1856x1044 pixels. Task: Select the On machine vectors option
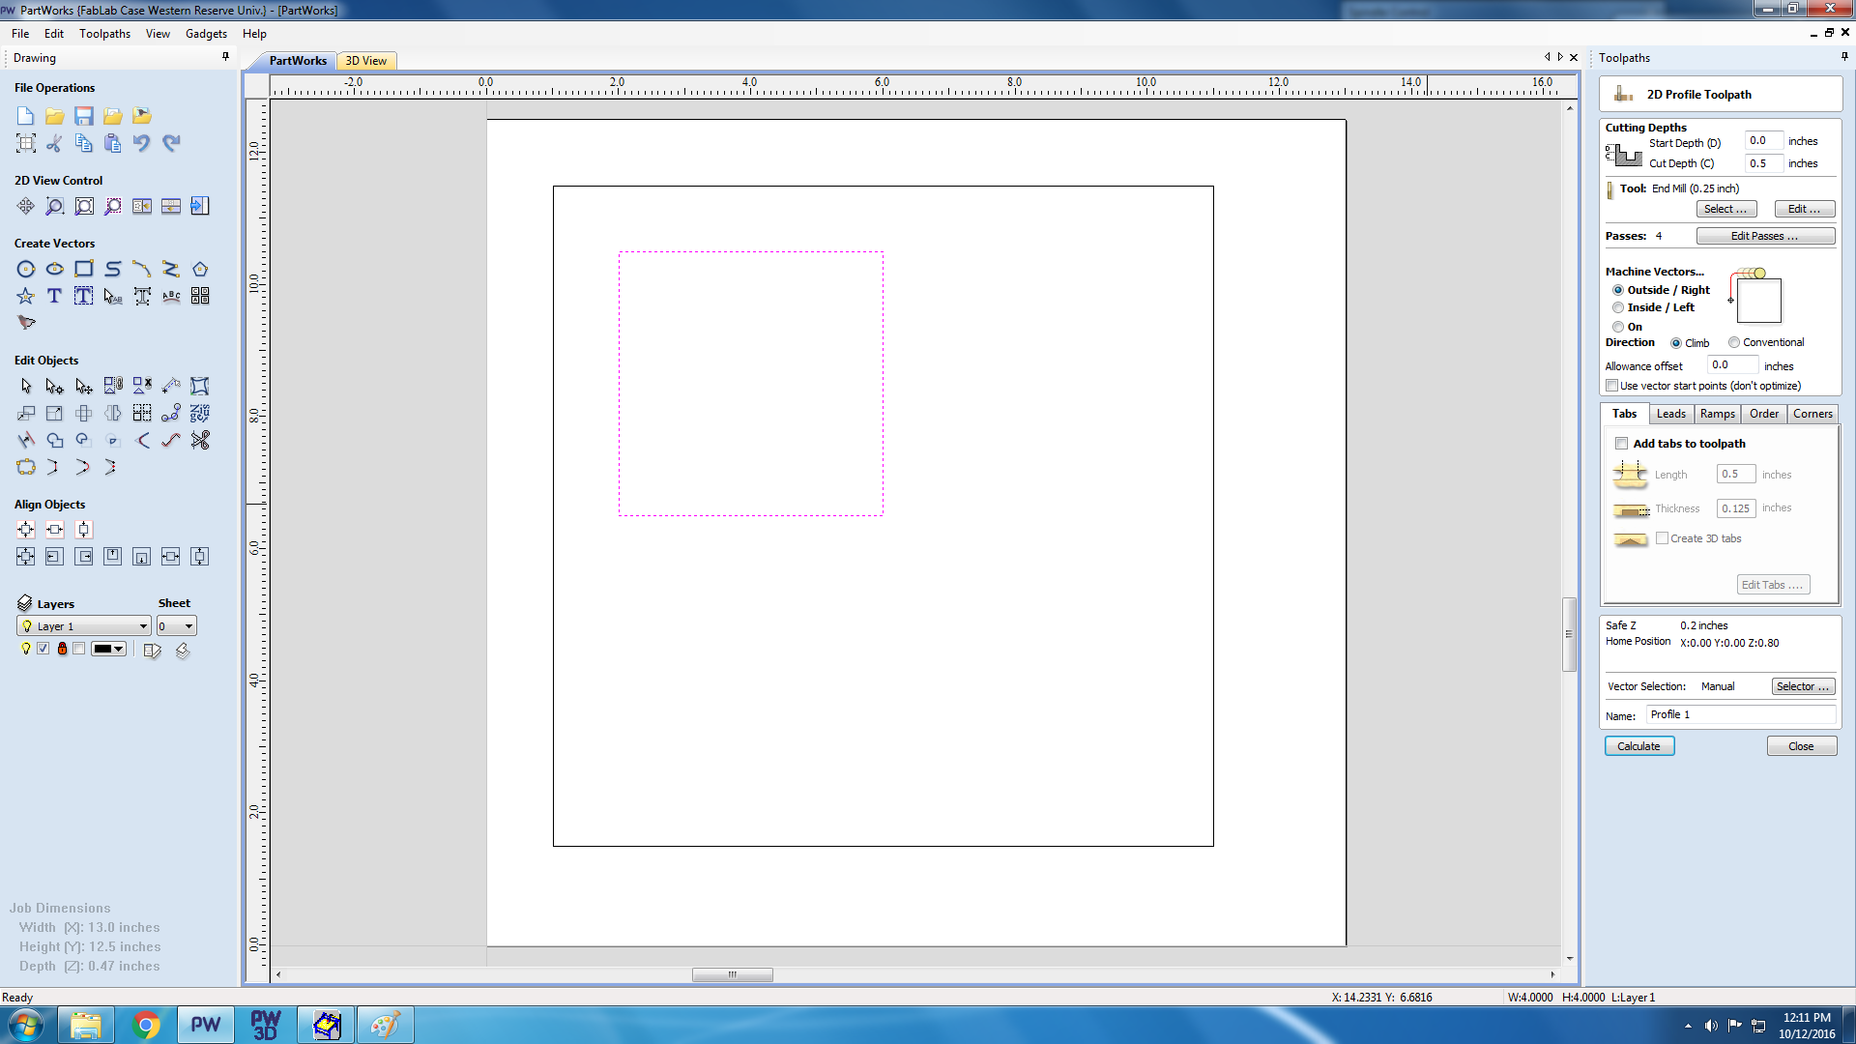pos(1618,327)
